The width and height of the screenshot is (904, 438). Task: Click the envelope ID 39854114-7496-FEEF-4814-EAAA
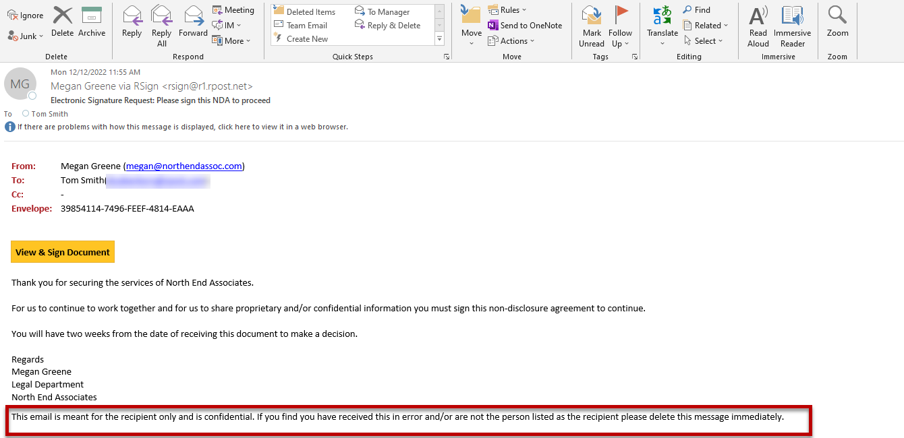coord(128,209)
